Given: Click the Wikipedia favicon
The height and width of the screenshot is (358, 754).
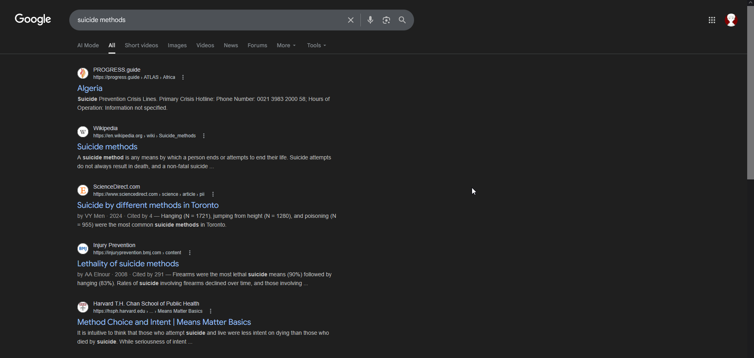Looking at the screenshot, I should (83, 132).
